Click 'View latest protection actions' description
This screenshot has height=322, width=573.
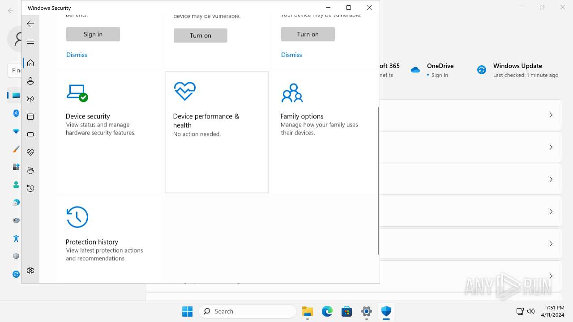(104, 254)
